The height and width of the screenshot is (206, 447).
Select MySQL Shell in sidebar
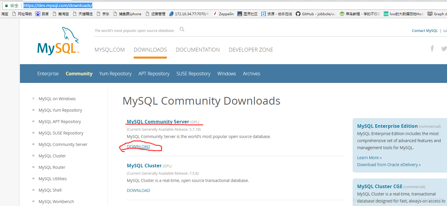point(50,190)
